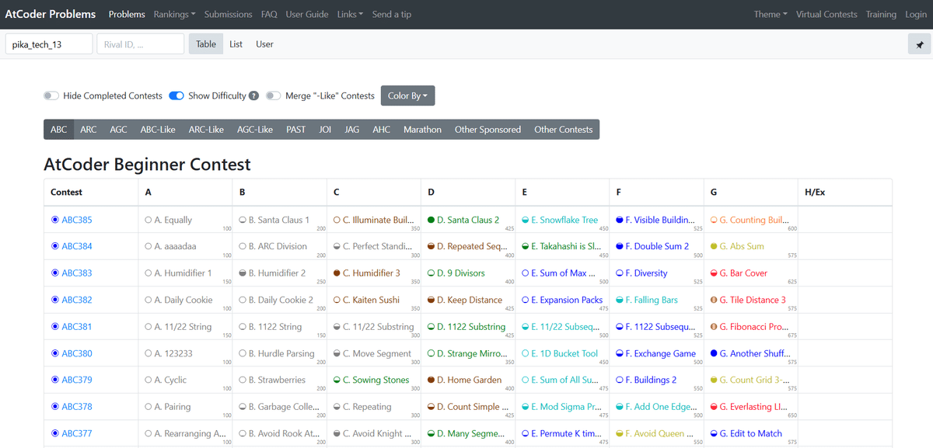The image size is (933, 448).
Task: Click the brown difficulty circle of C. Humidifier 3
Action: [x=337, y=273]
